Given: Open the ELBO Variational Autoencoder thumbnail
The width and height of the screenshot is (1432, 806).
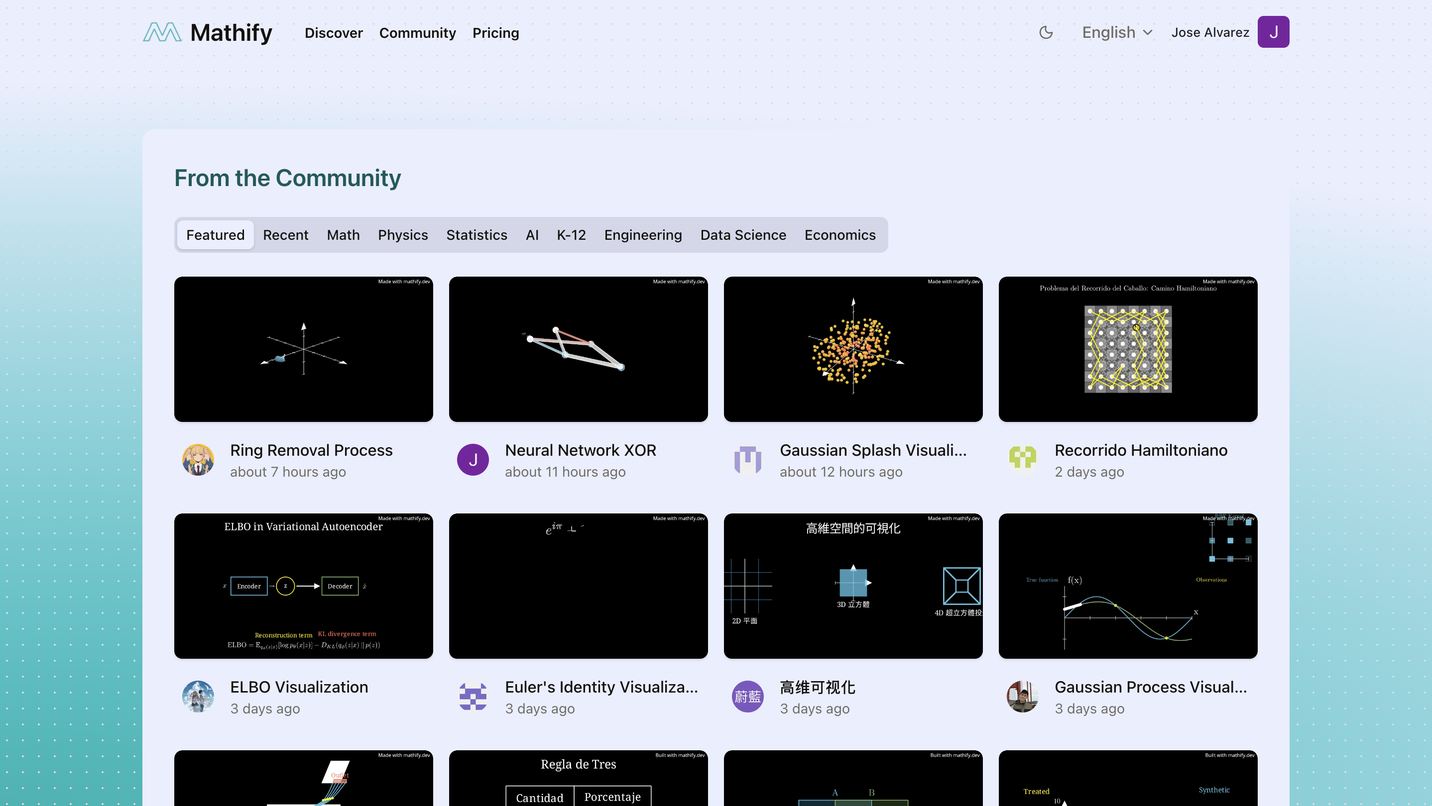Looking at the screenshot, I should 303,586.
